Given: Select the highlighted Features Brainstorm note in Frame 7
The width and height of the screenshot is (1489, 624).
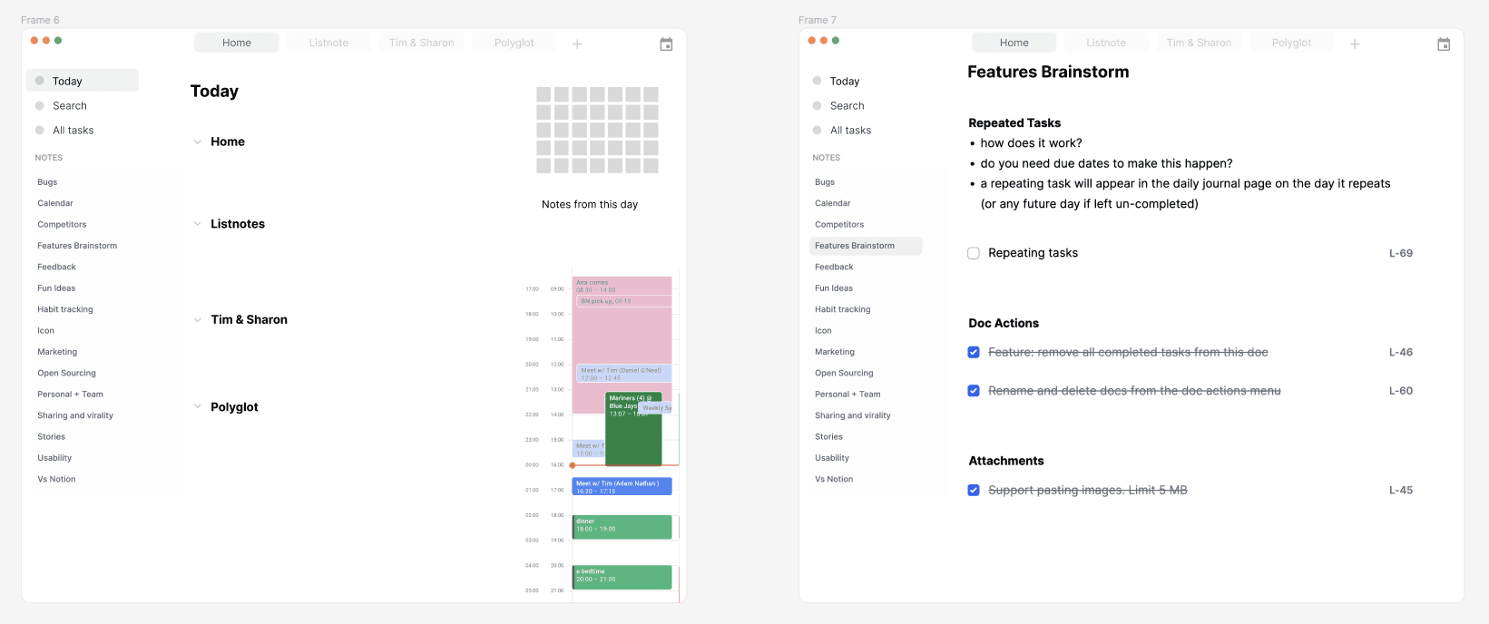Looking at the screenshot, I should 866,246.
